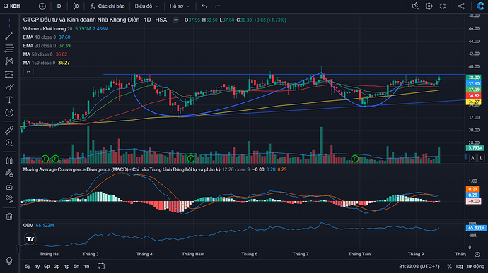The width and height of the screenshot is (488, 273).
Task: Change the D time interval
Action: [59, 6]
